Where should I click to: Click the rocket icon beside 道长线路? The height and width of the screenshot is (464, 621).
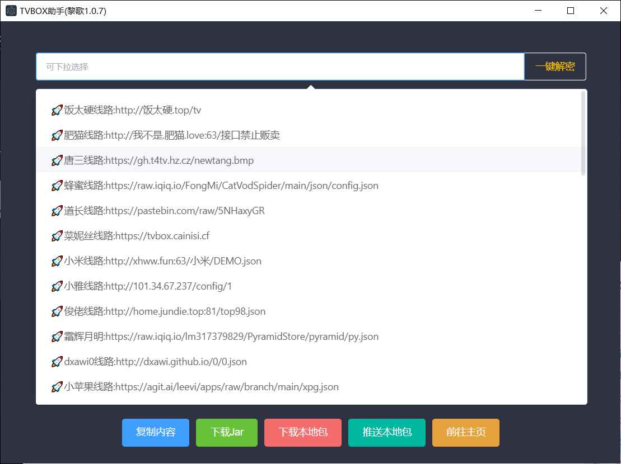pyautogui.click(x=57, y=210)
